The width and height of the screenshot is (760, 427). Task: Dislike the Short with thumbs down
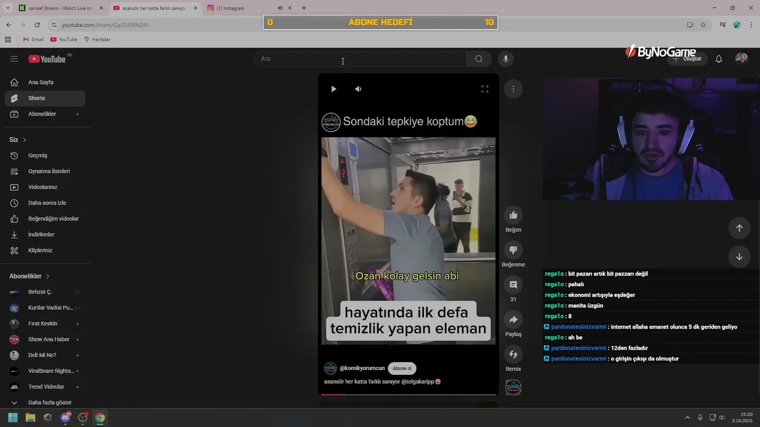[x=513, y=250]
